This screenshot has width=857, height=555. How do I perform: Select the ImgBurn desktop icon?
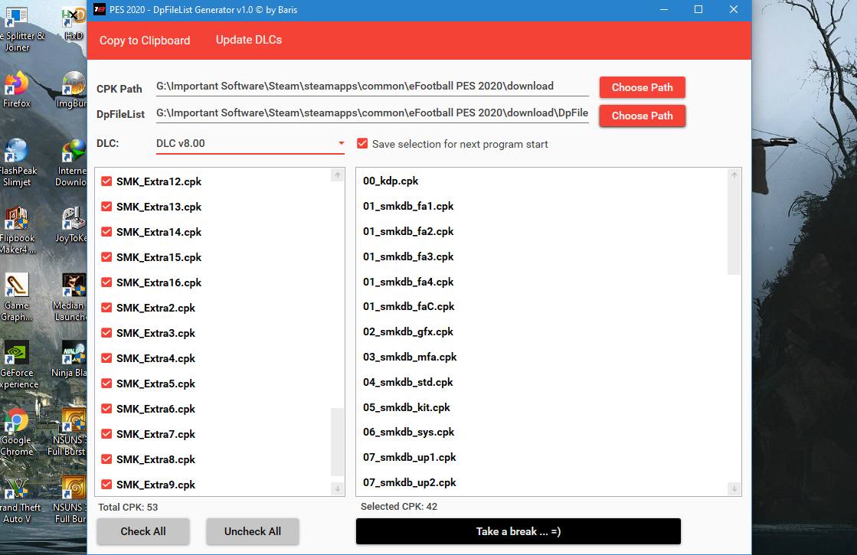72,90
